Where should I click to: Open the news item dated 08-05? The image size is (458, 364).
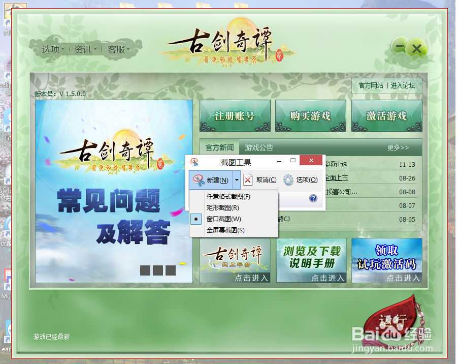[x=348, y=219]
